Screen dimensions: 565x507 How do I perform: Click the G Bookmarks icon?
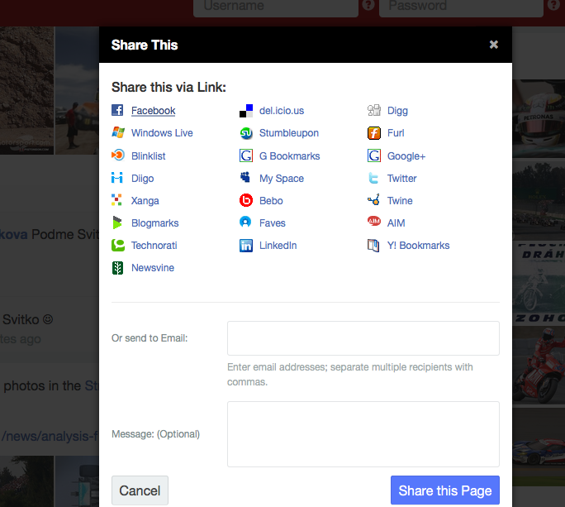(x=246, y=155)
